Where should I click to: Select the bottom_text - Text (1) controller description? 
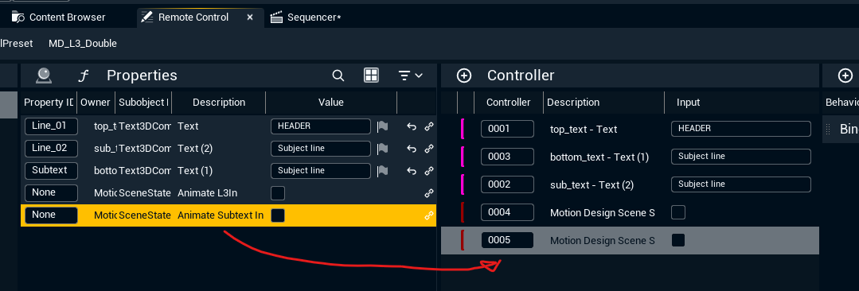(599, 157)
